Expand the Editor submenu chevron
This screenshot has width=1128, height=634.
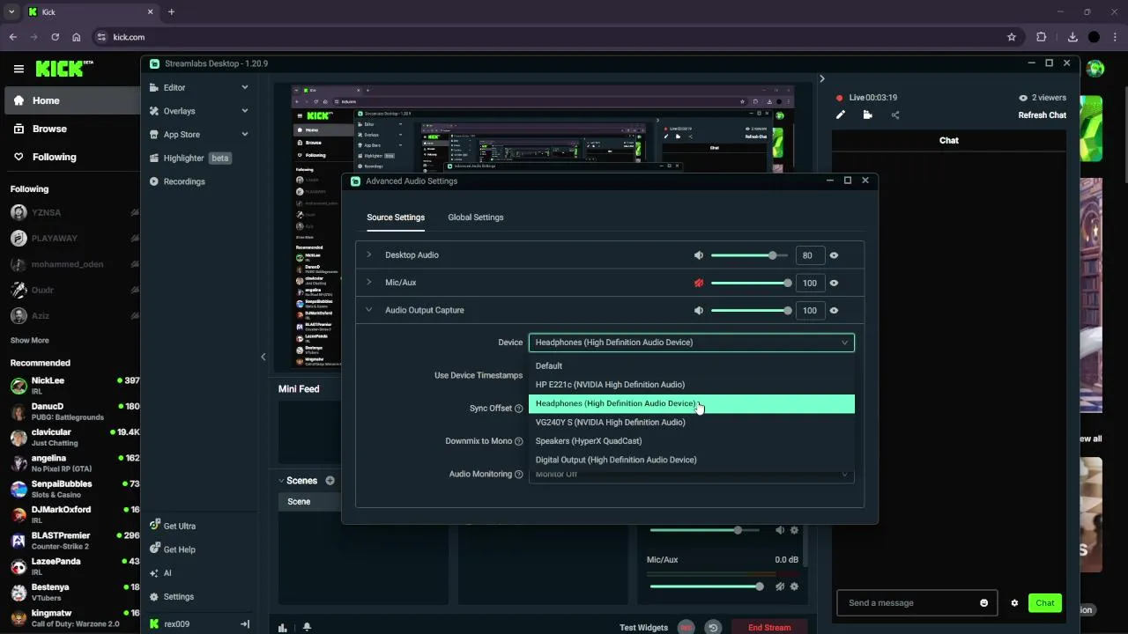point(245,87)
